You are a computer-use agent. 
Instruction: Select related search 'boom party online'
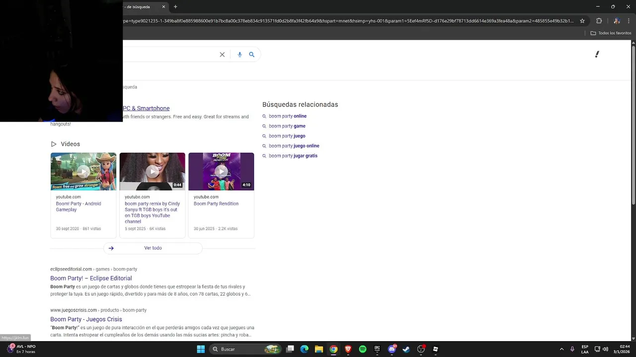pos(288,116)
